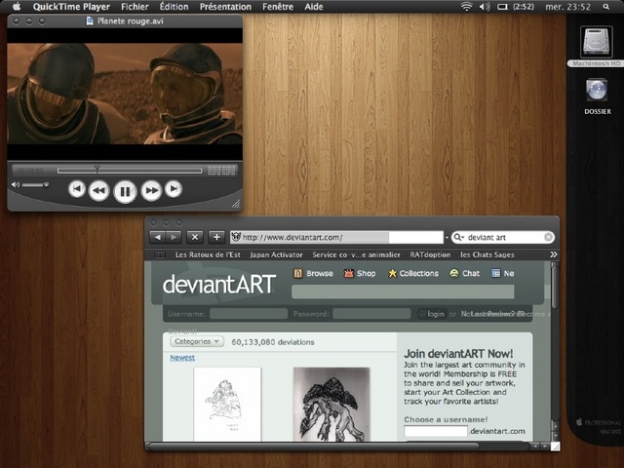Open Collections on deviantART
The height and width of the screenshot is (468, 624).
(413, 273)
